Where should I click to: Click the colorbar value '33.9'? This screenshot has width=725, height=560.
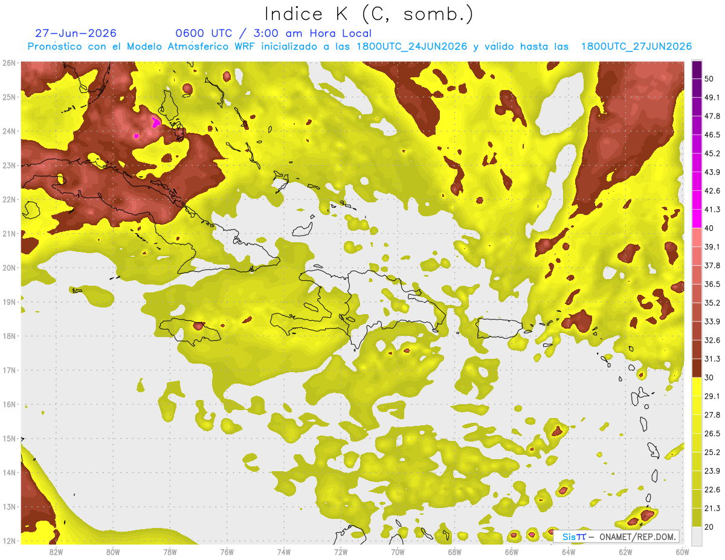pyautogui.click(x=712, y=321)
